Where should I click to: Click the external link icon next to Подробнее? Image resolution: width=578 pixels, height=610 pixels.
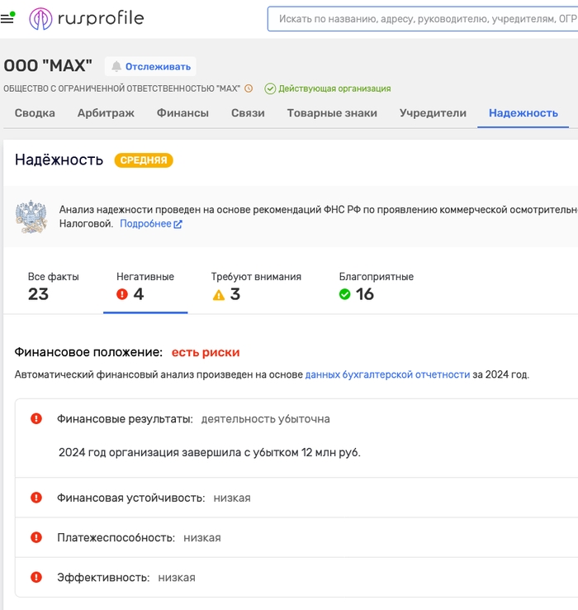click(x=178, y=224)
